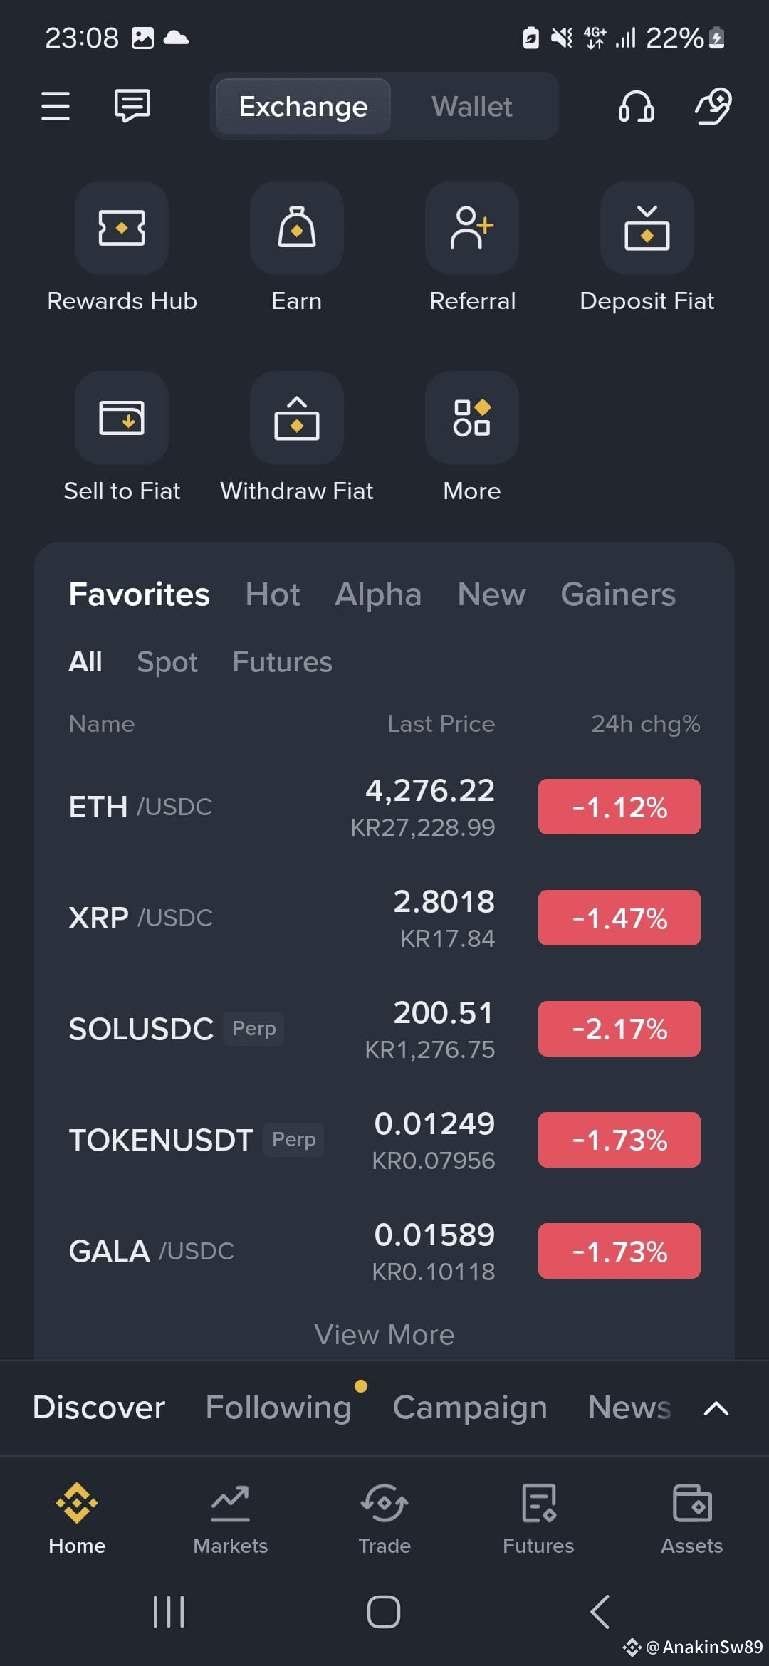Open the Withdraw Fiat icon
Viewport: 769px width, 1666px height.
click(297, 418)
